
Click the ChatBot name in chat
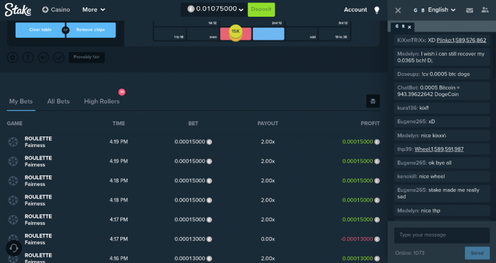click(x=407, y=87)
